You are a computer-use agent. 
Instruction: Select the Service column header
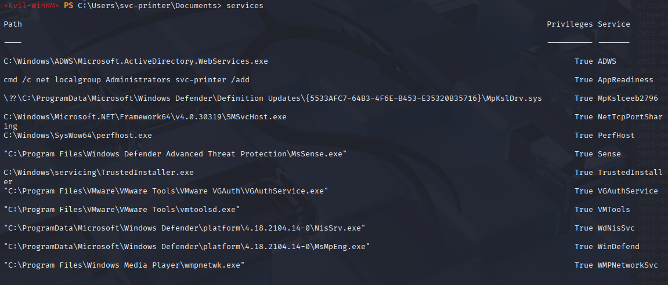614,24
